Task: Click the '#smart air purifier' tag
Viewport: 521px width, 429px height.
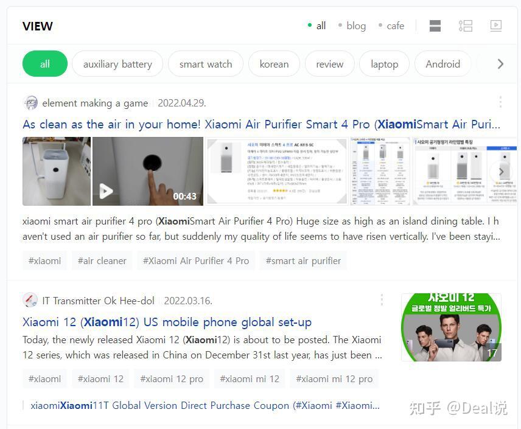Action: [x=303, y=261]
